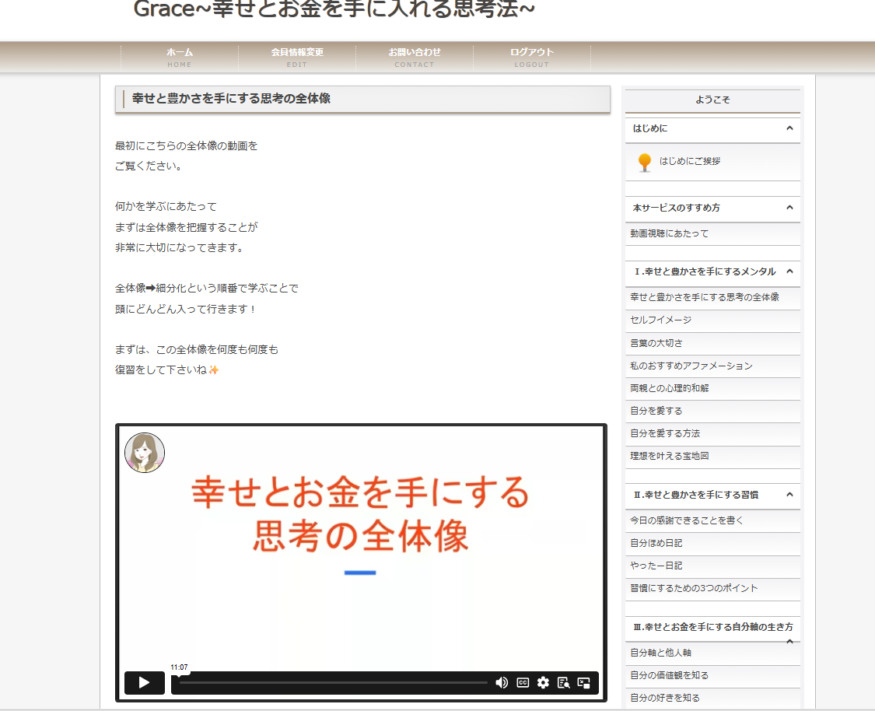The height and width of the screenshot is (711, 875).
Task: Collapse Ⅰ.幸せと豊かさを手にするメンタル section
Action: pos(789,271)
